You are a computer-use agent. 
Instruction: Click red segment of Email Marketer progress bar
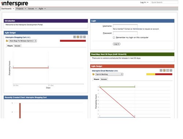(x=164, y=74)
